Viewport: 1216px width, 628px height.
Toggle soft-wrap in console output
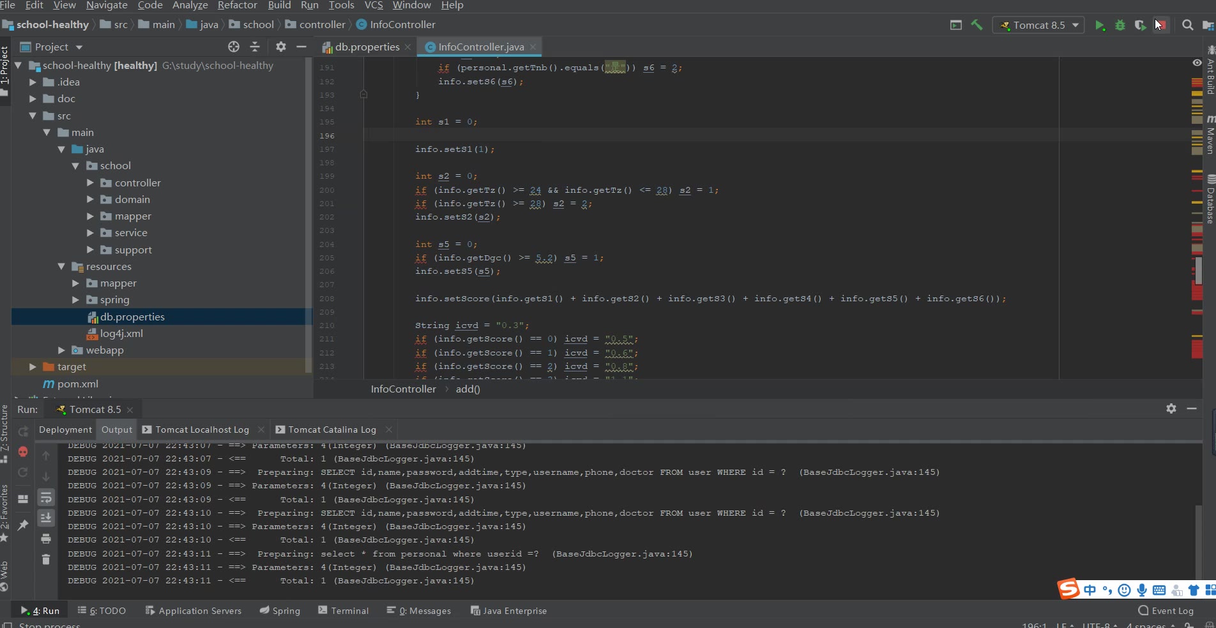pyautogui.click(x=46, y=498)
